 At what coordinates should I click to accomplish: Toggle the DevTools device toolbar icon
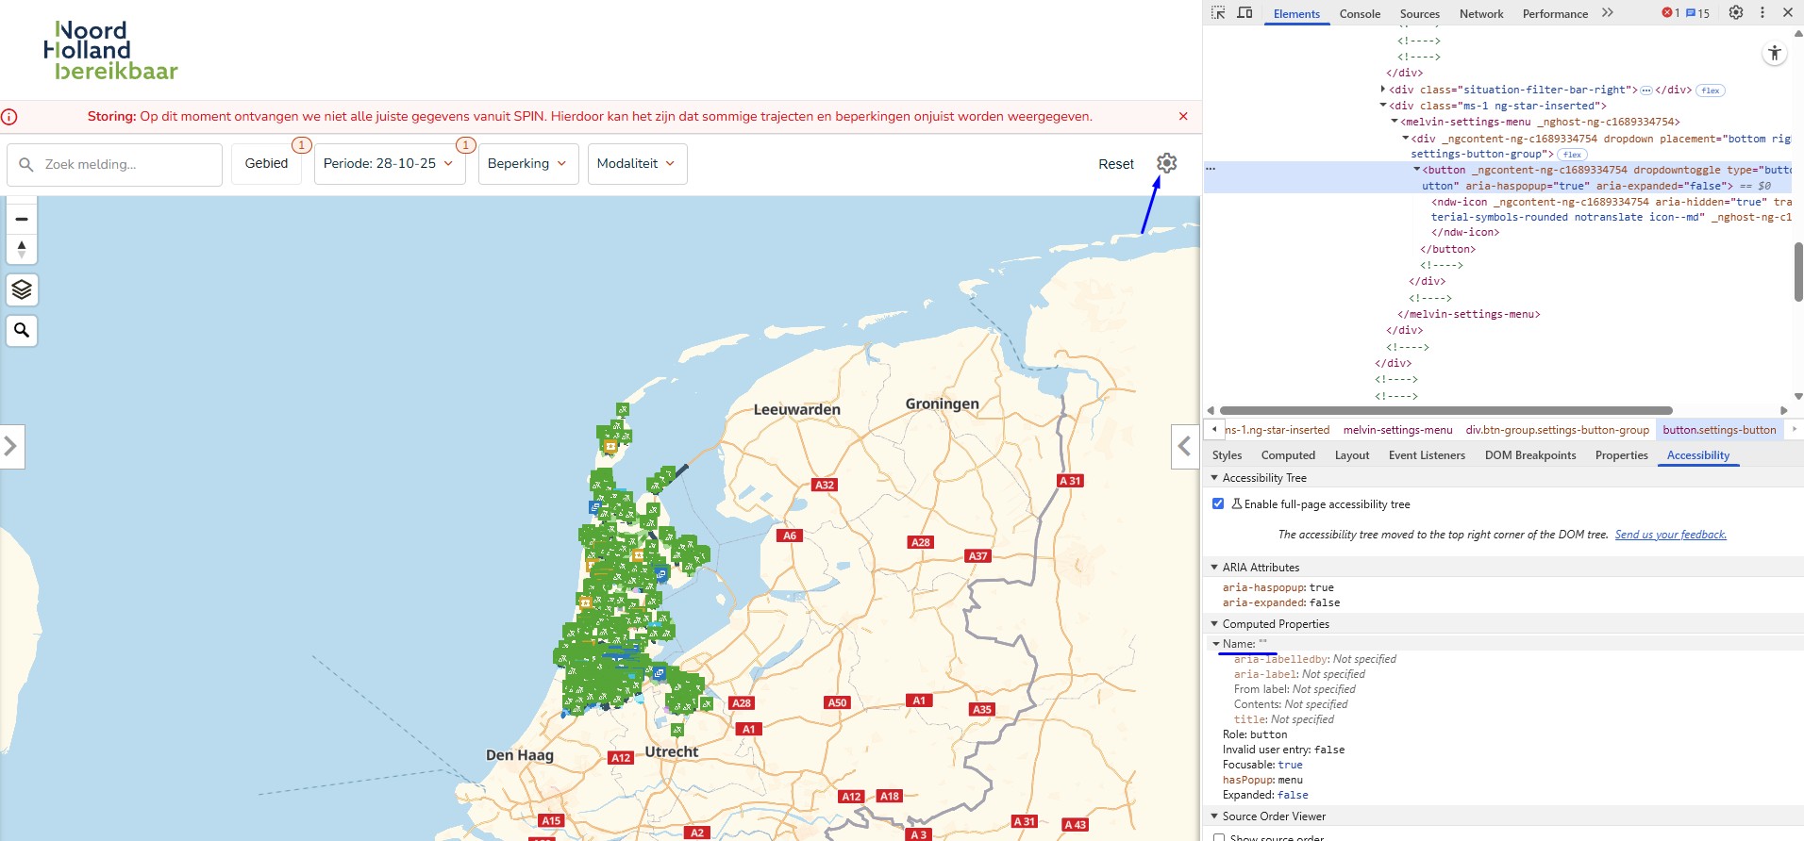click(x=1244, y=13)
